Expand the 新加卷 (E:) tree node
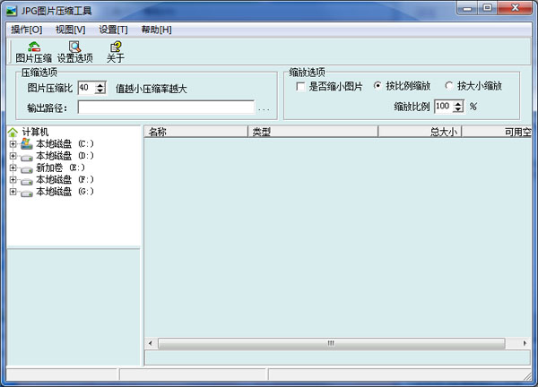This screenshot has height=387, width=538. tap(13, 168)
